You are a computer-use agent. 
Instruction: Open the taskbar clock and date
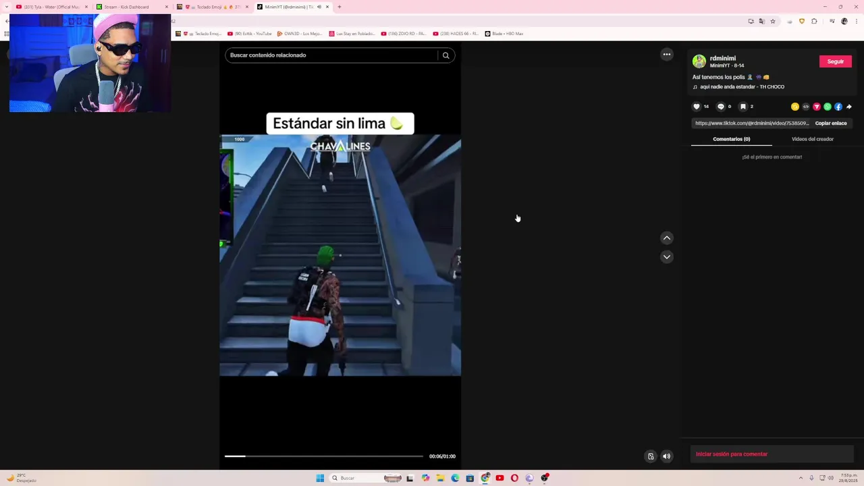pos(847,478)
